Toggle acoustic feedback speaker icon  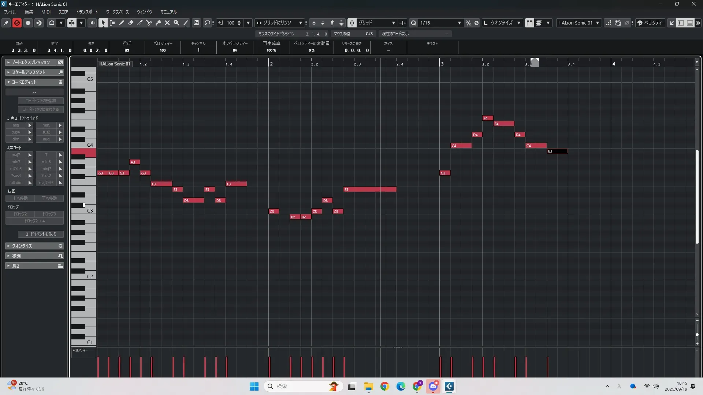92,23
